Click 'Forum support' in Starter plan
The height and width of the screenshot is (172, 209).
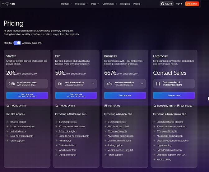point(17,140)
